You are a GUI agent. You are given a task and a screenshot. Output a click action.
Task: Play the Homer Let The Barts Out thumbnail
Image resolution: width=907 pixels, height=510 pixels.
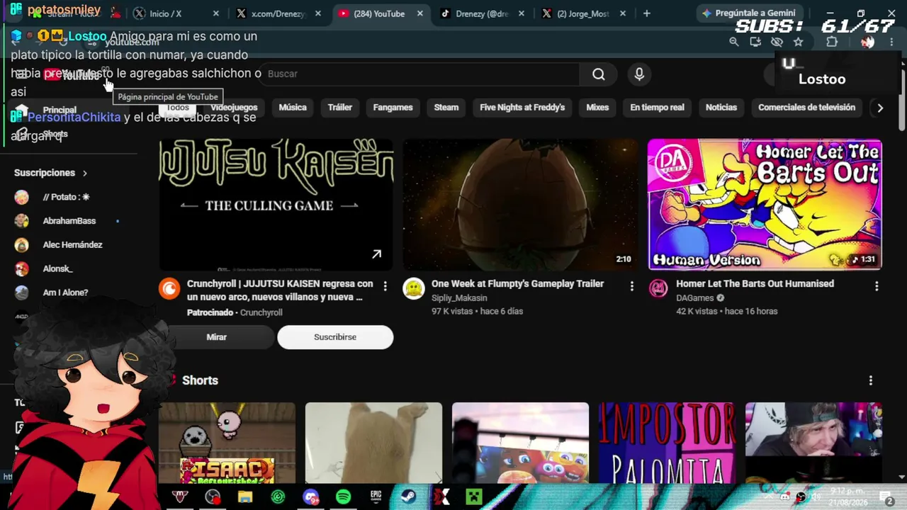(765, 205)
